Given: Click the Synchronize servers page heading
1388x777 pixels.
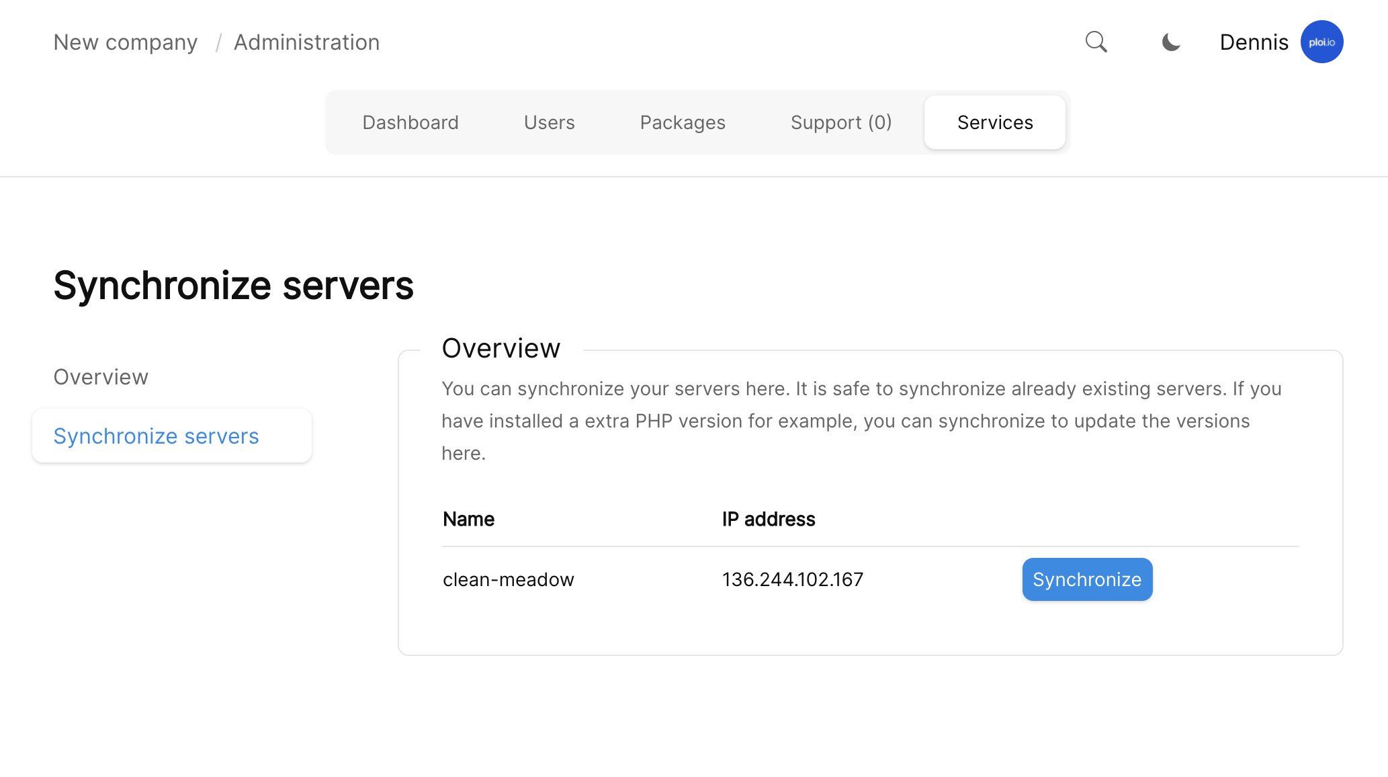Looking at the screenshot, I should click(233, 286).
